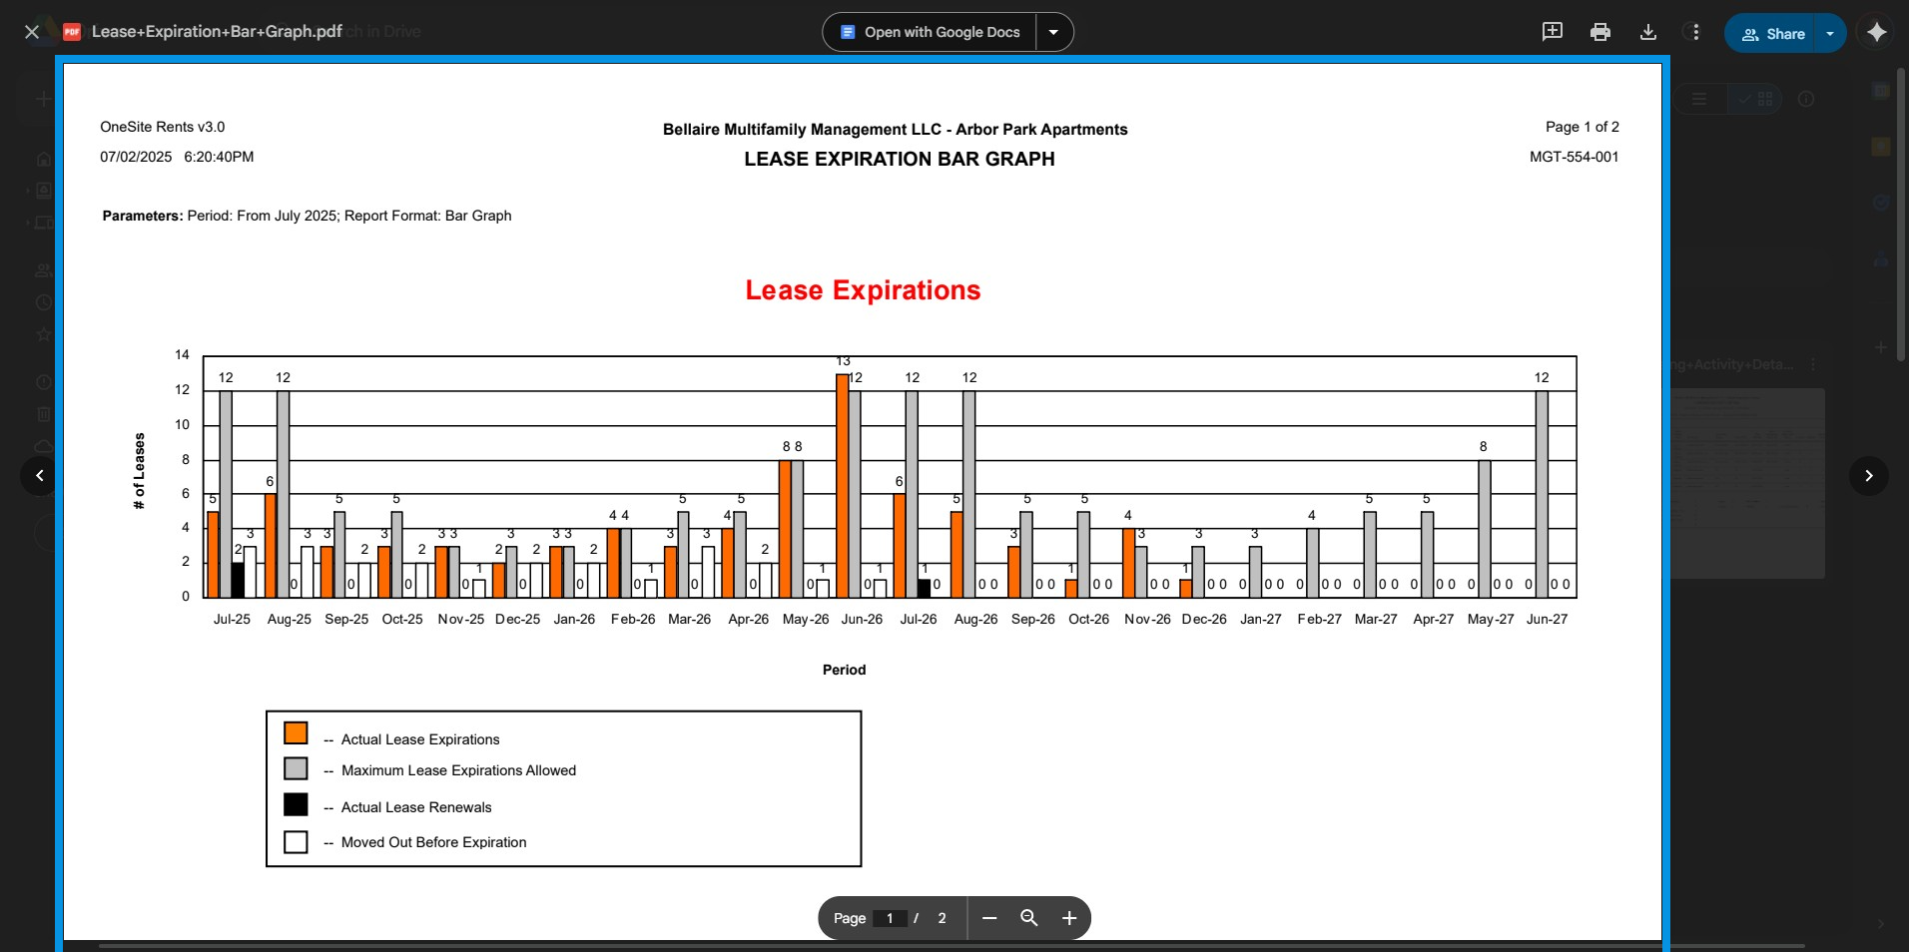Click the horizontal scrollbar below the document
Image resolution: width=1909 pixels, height=952 pixels.
949,945
